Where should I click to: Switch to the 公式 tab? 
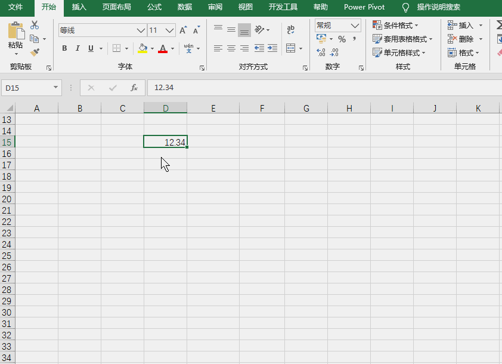coord(154,7)
